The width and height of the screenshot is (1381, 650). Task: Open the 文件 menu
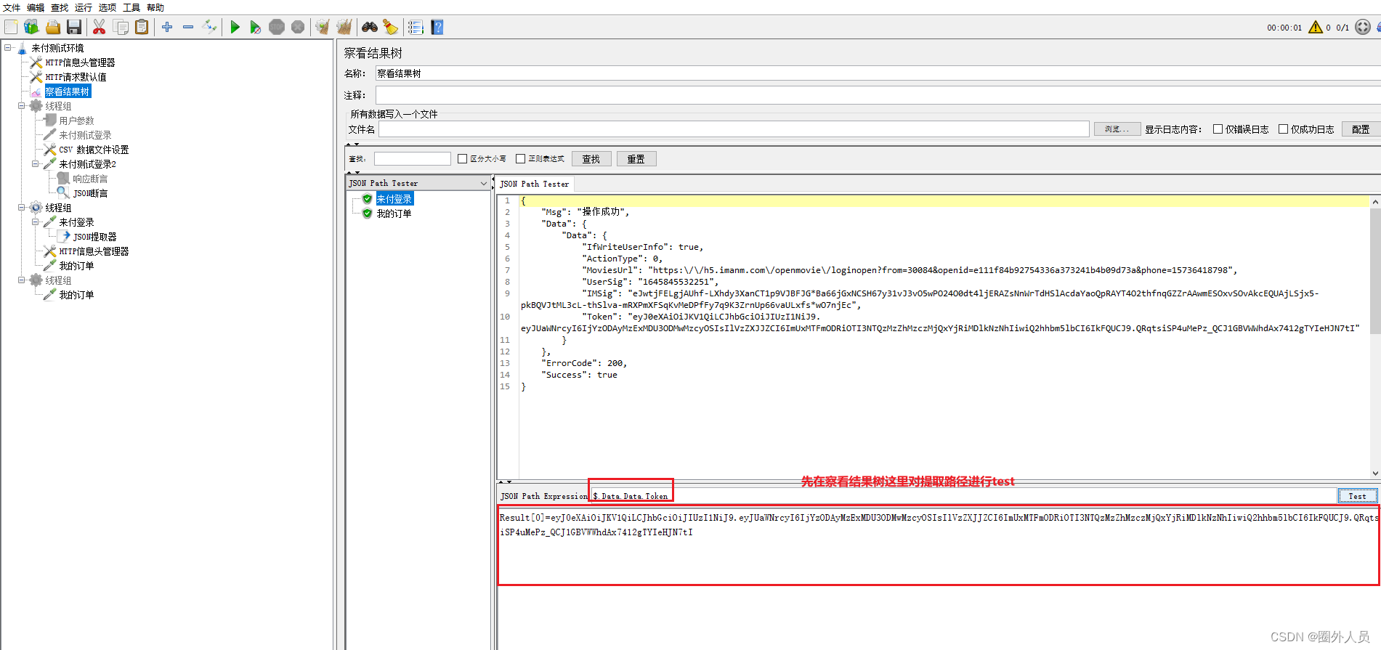pos(12,7)
